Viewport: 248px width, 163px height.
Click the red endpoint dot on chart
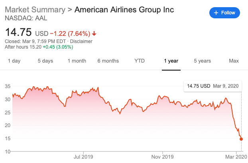pyautogui.click(x=241, y=139)
